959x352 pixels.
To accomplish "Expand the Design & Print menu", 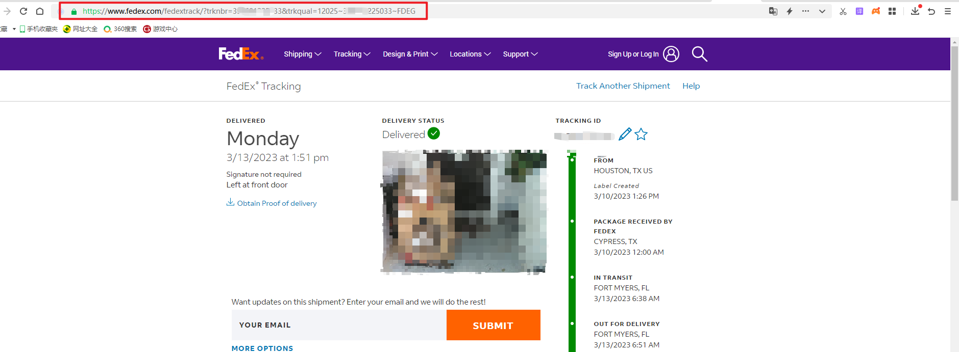I will (410, 54).
